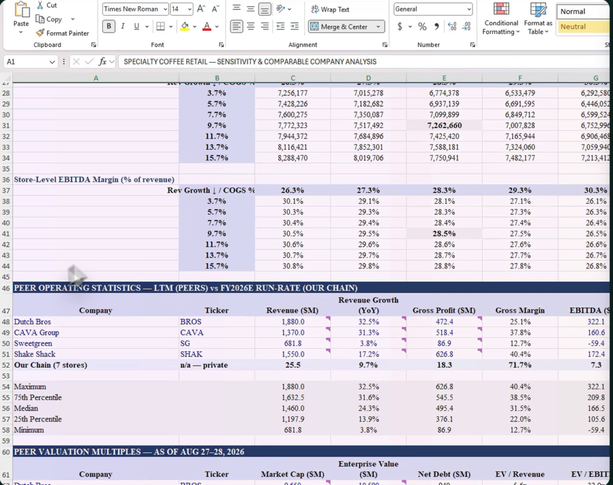The width and height of the screenshot is (613, 485).
Task: Open fill color dropdown arrow
Action: (x=195, y=26)
